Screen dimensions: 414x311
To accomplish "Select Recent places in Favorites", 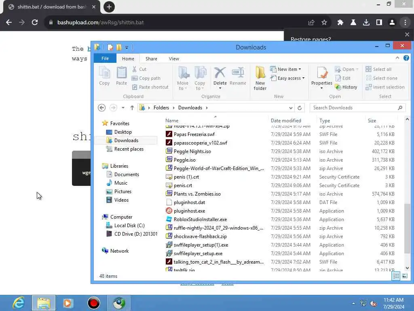I will (125, 149).
